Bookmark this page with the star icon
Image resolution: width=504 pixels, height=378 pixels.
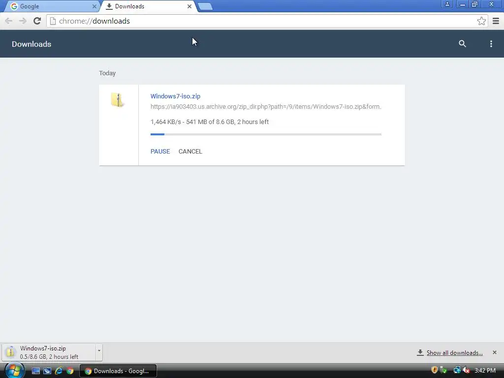click(x=481, y=21)
